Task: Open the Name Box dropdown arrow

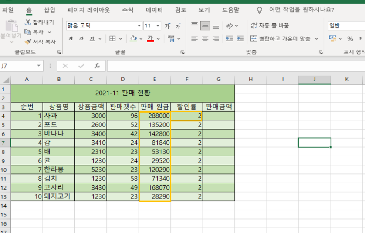Action: 39,66
